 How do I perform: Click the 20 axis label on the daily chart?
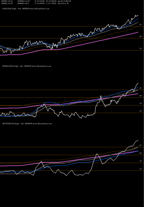[x=141, y=37]
